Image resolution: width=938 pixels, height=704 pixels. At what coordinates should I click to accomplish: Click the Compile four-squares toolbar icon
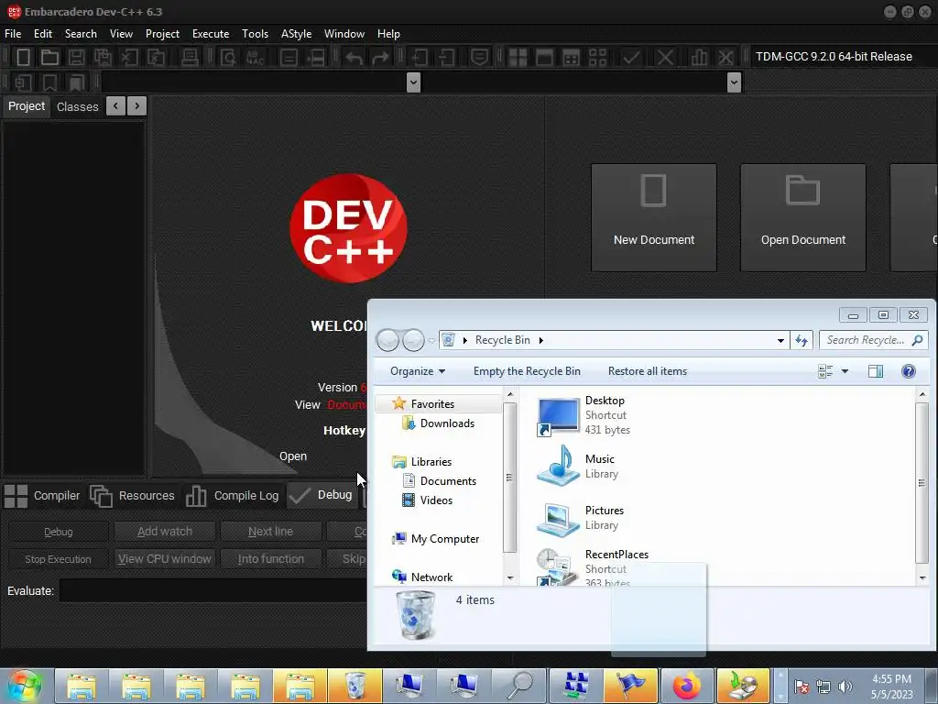pyautogui.click(x=518, y=58)
